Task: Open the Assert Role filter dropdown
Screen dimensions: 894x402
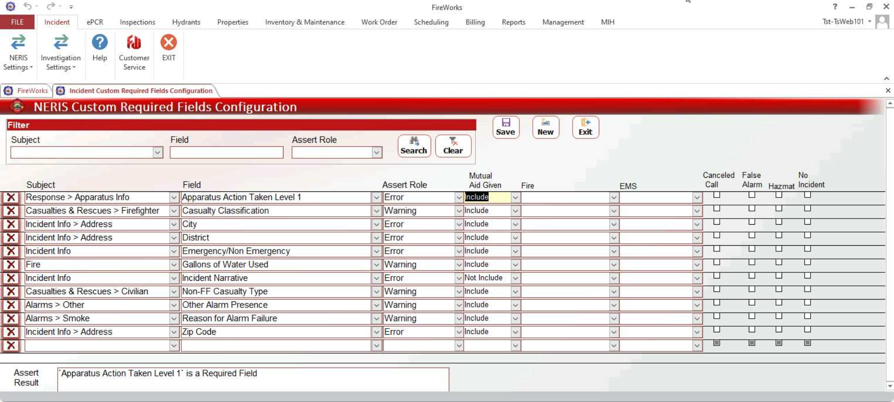Action: click(x=377, y=153)
